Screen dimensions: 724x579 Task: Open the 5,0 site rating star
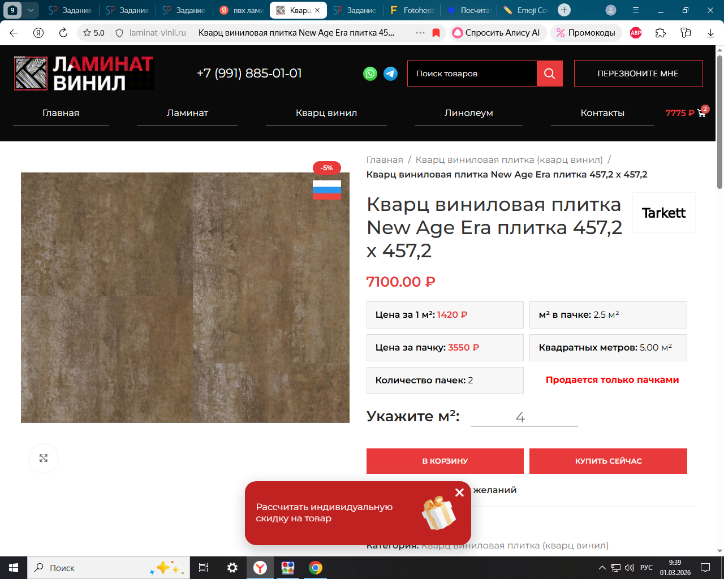click(94, 33)
